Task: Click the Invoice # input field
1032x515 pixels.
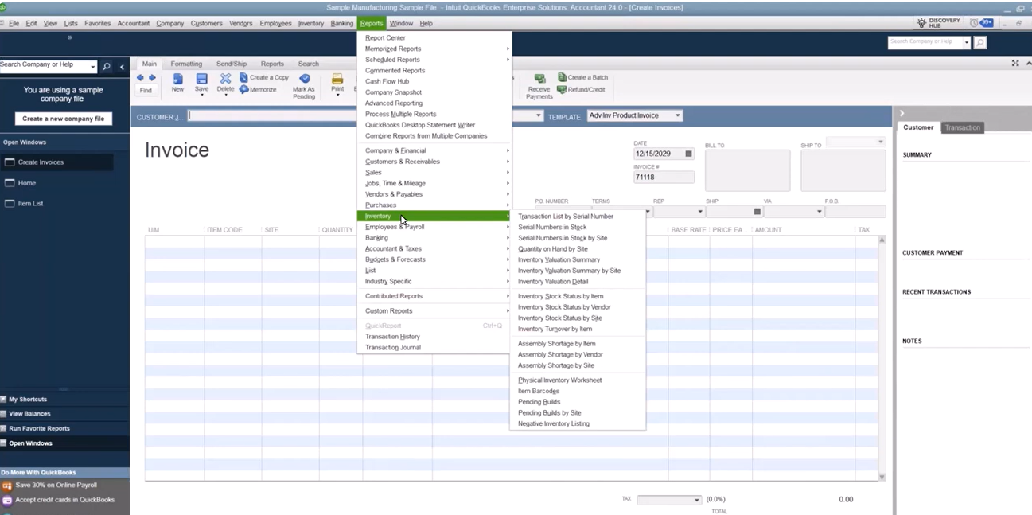Action: coord(663,178)
